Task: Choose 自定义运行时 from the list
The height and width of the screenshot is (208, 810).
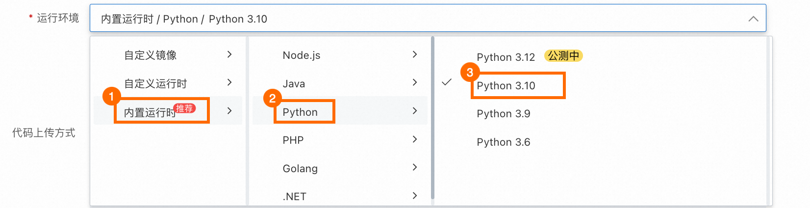Action: pos(155,84)
